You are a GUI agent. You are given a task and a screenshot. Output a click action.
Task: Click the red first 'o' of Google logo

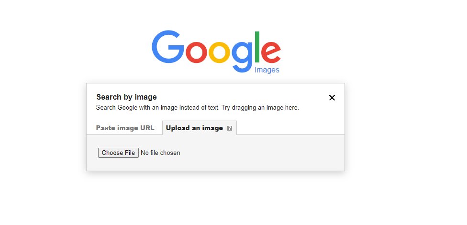(x=196, y=52)
